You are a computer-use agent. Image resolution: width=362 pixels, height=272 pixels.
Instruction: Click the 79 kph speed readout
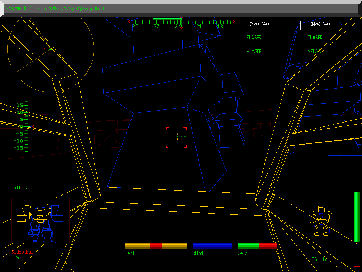319,260
